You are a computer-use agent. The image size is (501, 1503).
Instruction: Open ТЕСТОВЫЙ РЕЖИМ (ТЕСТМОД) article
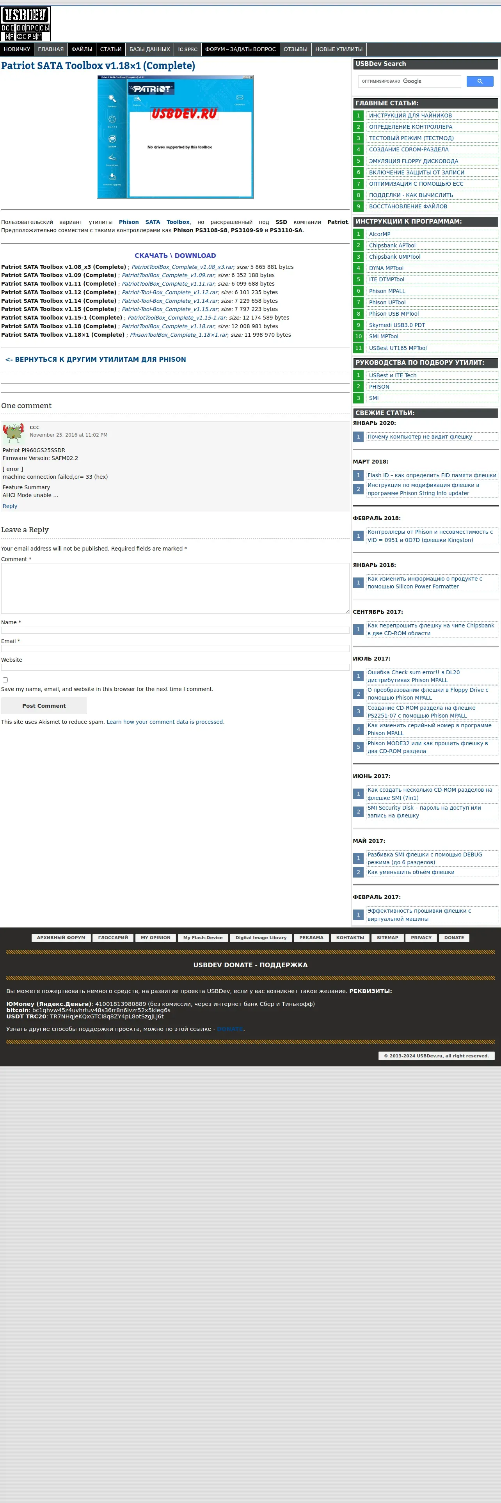(x=432, y=138)
